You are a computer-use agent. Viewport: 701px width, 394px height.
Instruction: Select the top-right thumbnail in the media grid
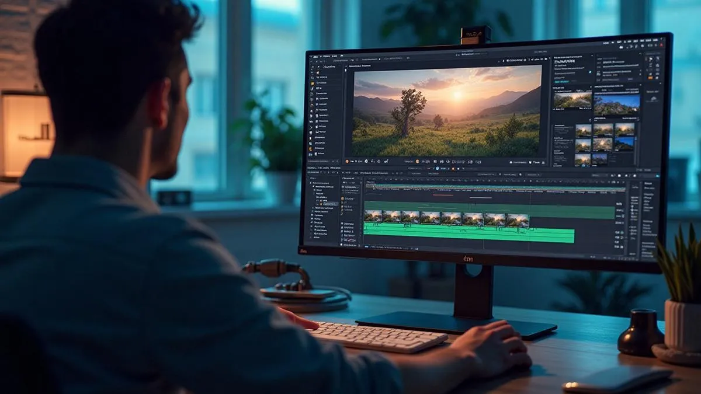pos(624,130)
